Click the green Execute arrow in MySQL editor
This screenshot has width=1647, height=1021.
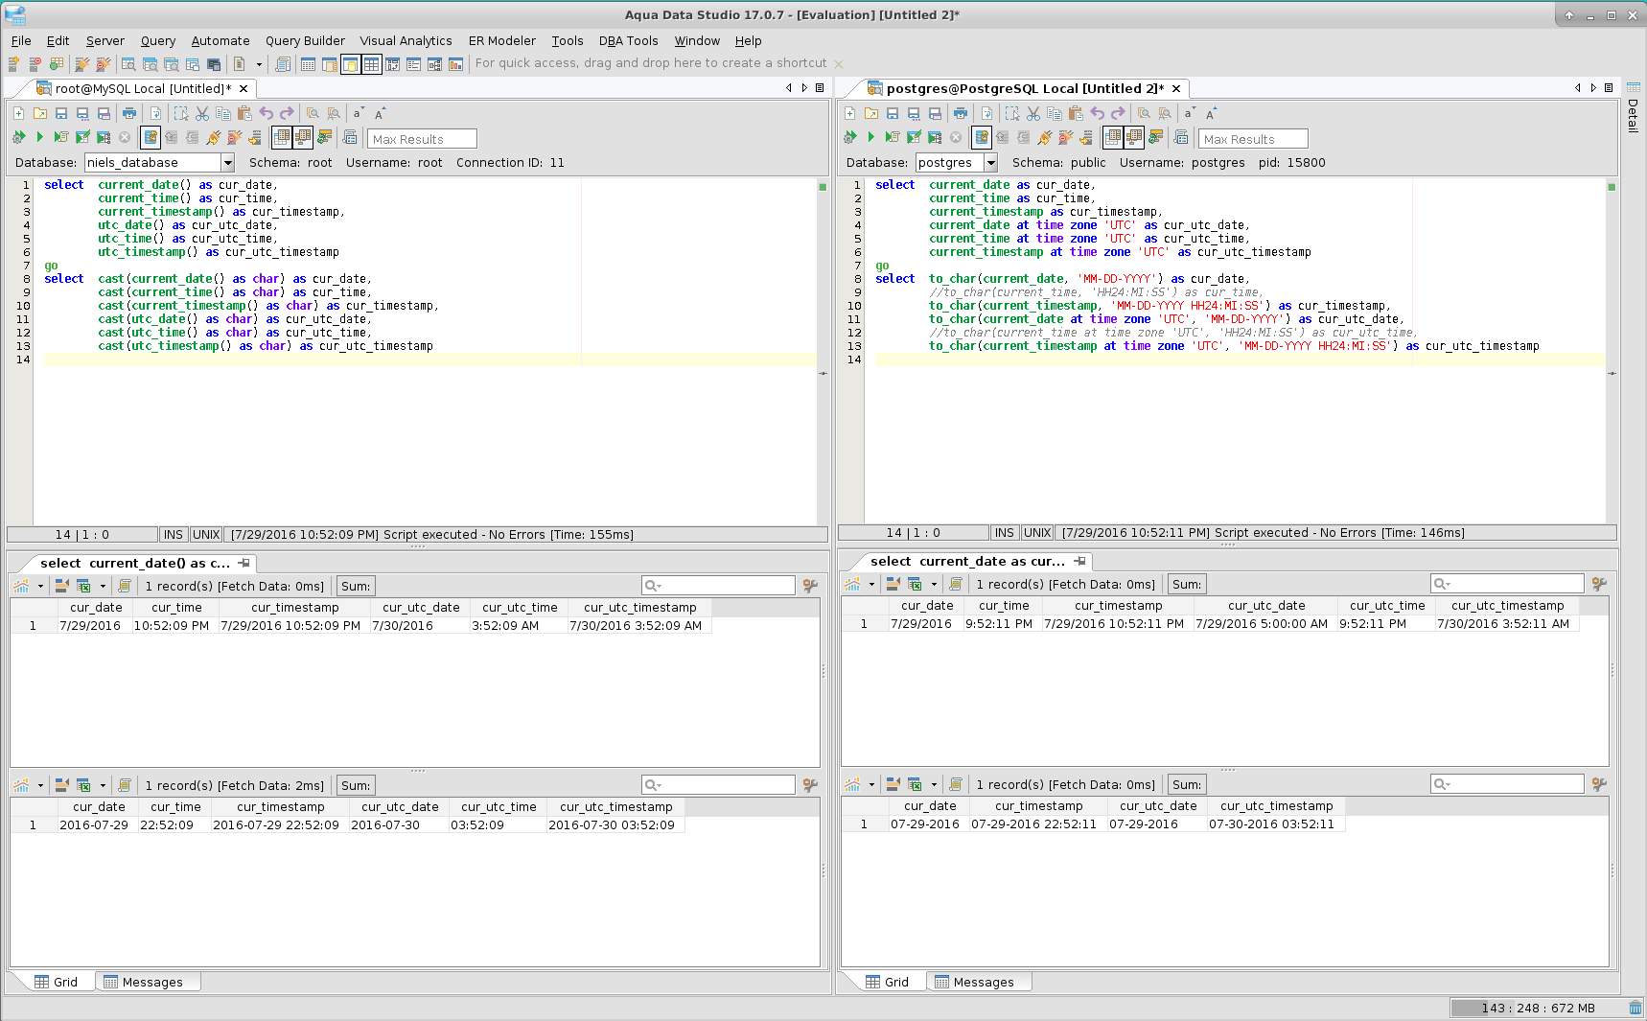click(39, 138)
